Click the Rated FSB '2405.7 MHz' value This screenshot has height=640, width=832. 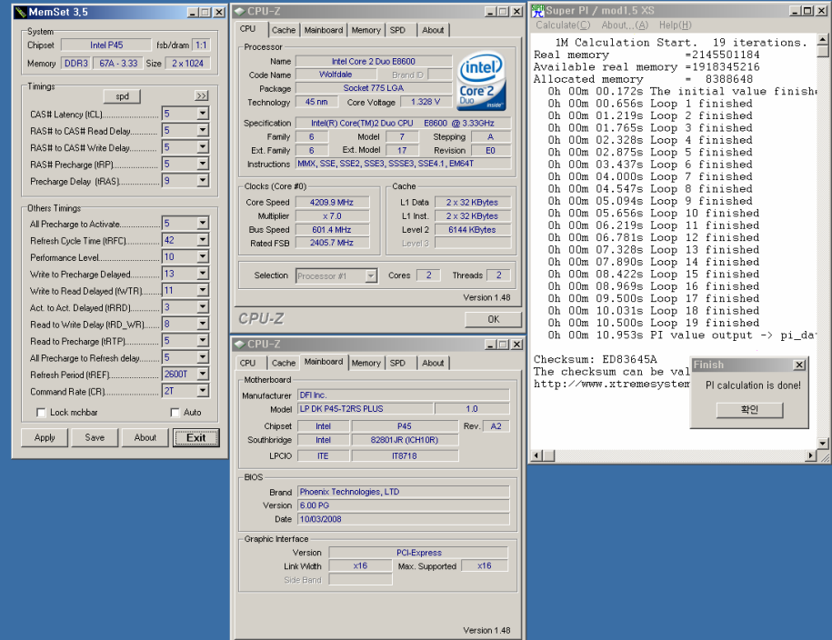(x=332, y=243)
